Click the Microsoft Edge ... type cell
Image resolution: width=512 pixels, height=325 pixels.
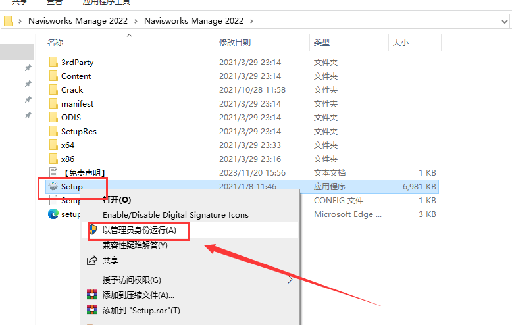click(x=347, y=214)
